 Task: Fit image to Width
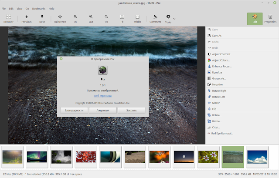137,19
